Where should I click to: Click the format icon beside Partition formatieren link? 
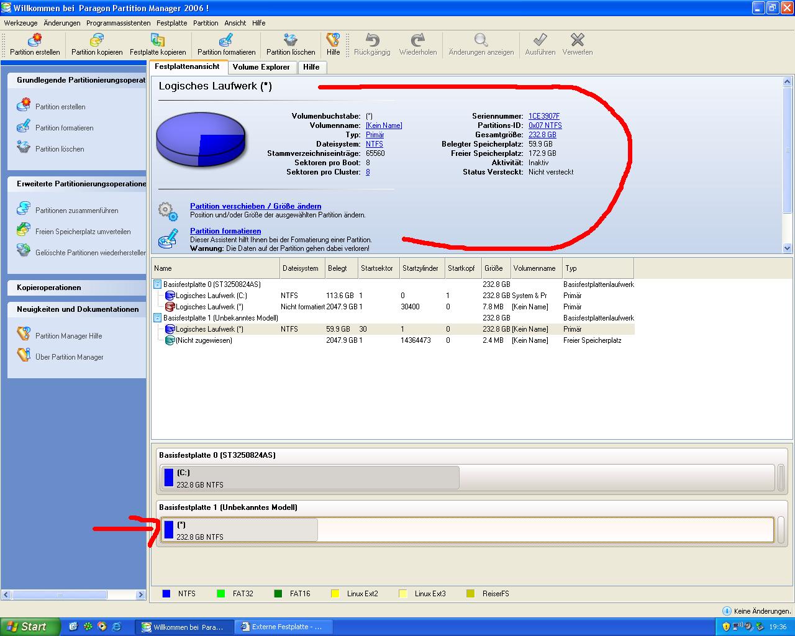[x=168, y=237]
